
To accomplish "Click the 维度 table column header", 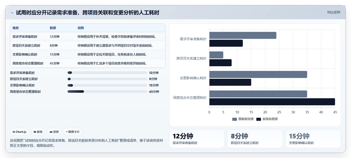I will (x=16, y=28).
